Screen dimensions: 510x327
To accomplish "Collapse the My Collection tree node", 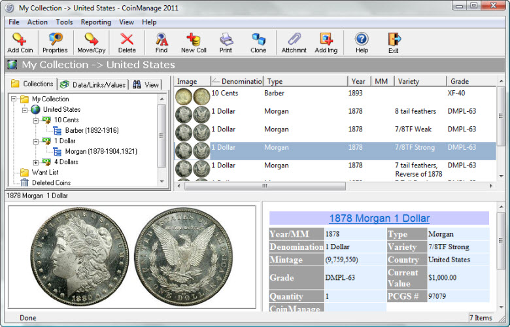I will [14, 99].
